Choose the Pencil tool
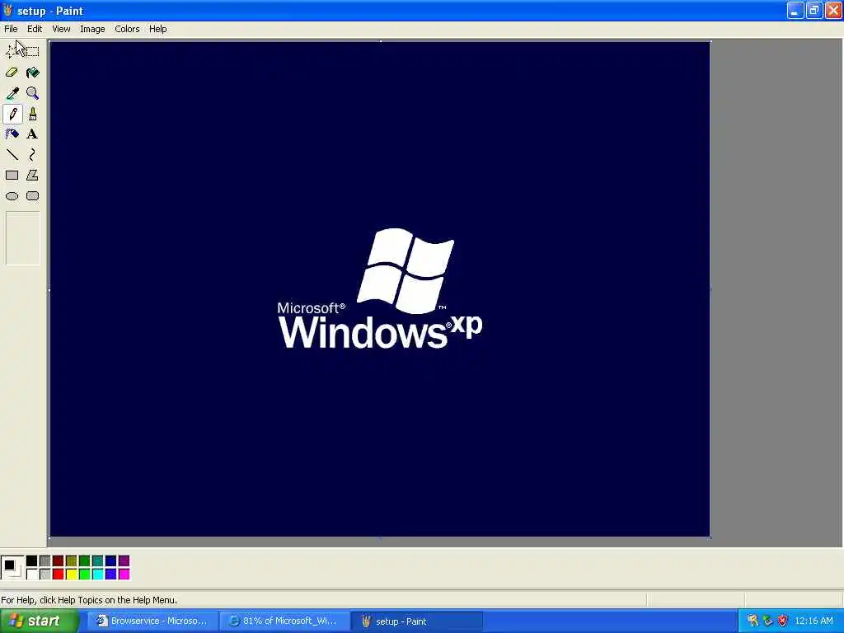The height and width of the screenshot is (633, 844). click(12, 114)
